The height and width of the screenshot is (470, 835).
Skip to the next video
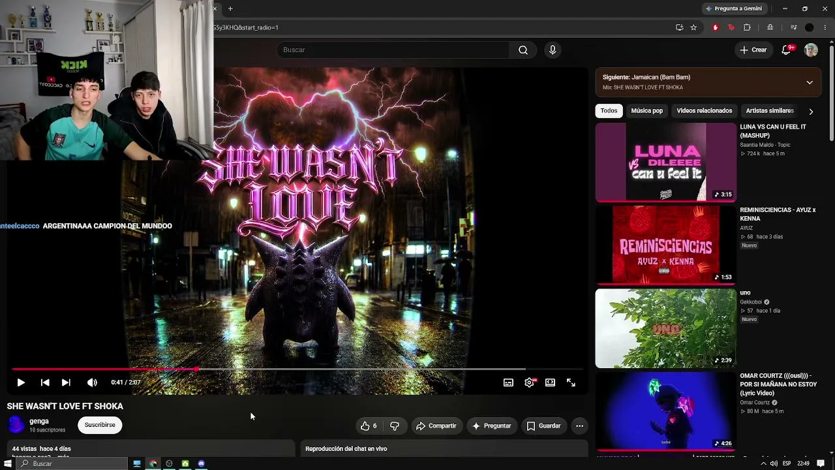[x=66, y=383]
